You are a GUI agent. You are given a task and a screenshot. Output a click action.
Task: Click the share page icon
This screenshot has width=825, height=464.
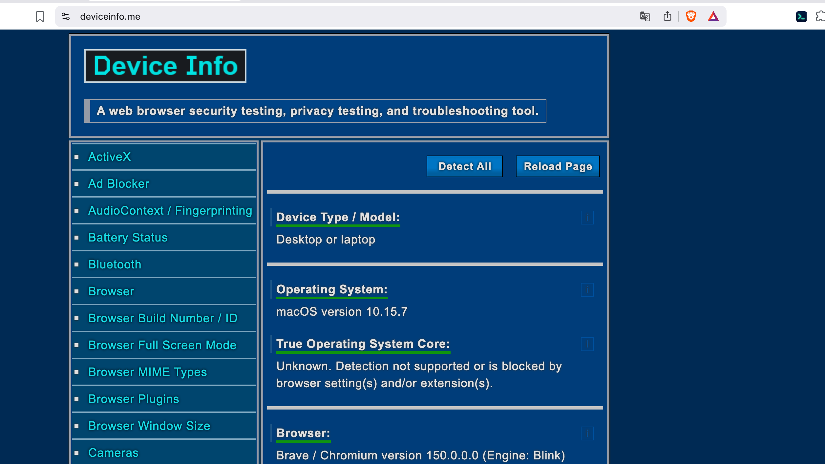(667, 16)
